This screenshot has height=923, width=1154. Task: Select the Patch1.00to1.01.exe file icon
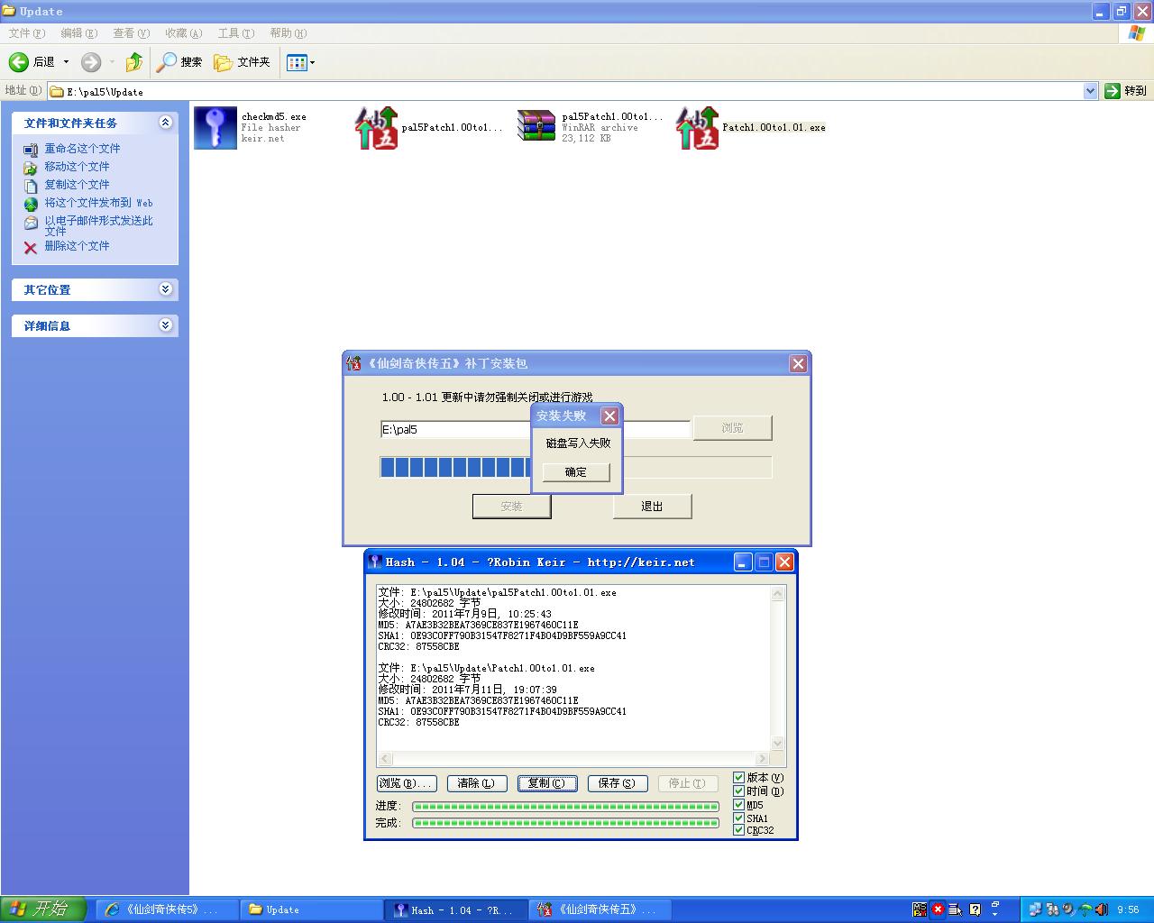pyautogui.click(x=697, y=128)
